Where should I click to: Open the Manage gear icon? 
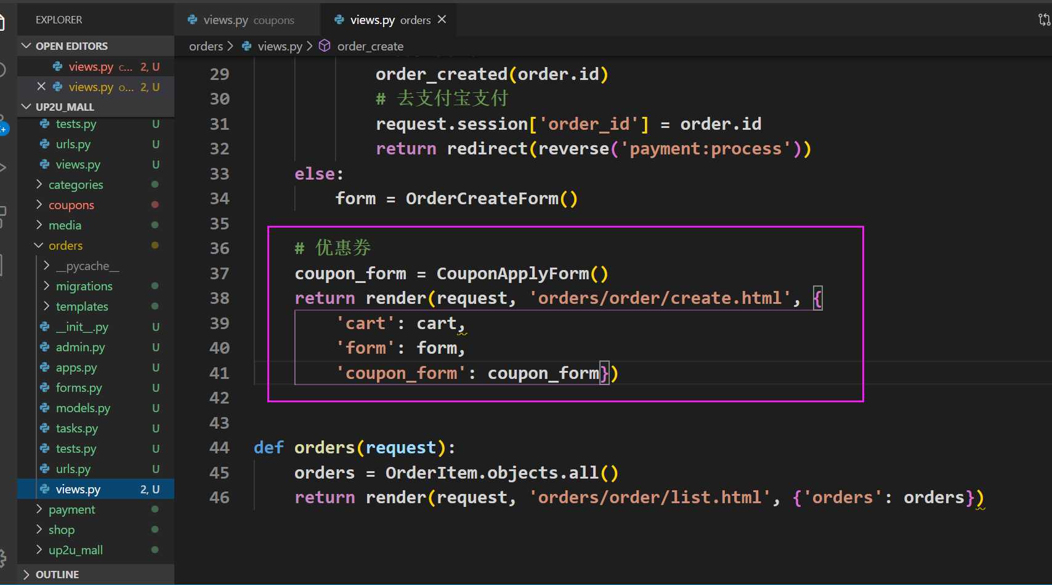2,559
